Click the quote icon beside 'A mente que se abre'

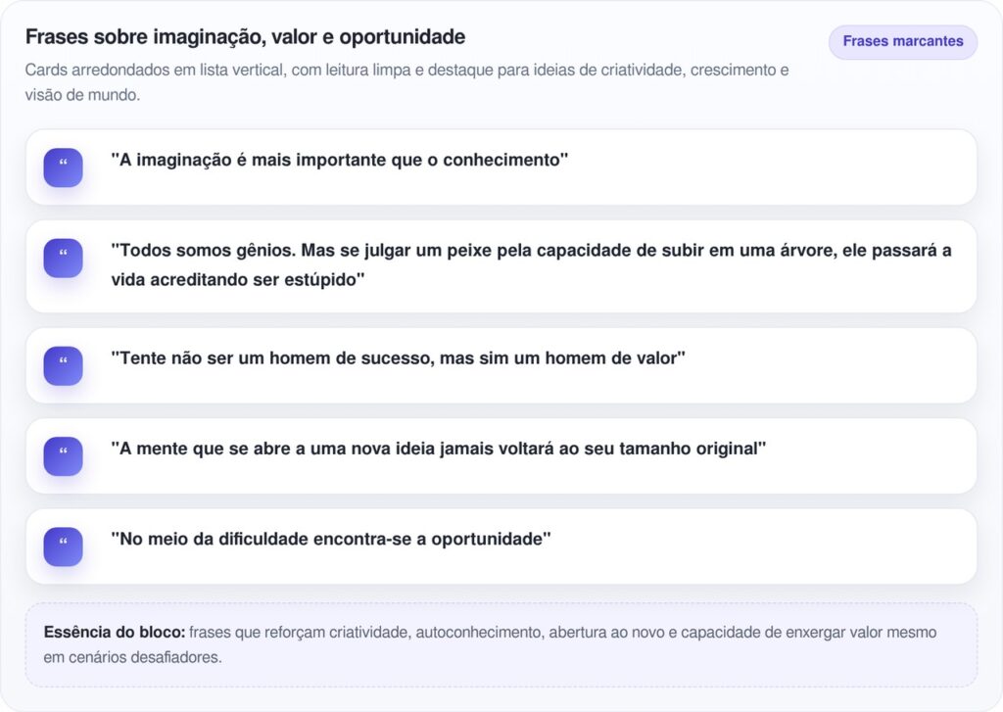point(63,456)
